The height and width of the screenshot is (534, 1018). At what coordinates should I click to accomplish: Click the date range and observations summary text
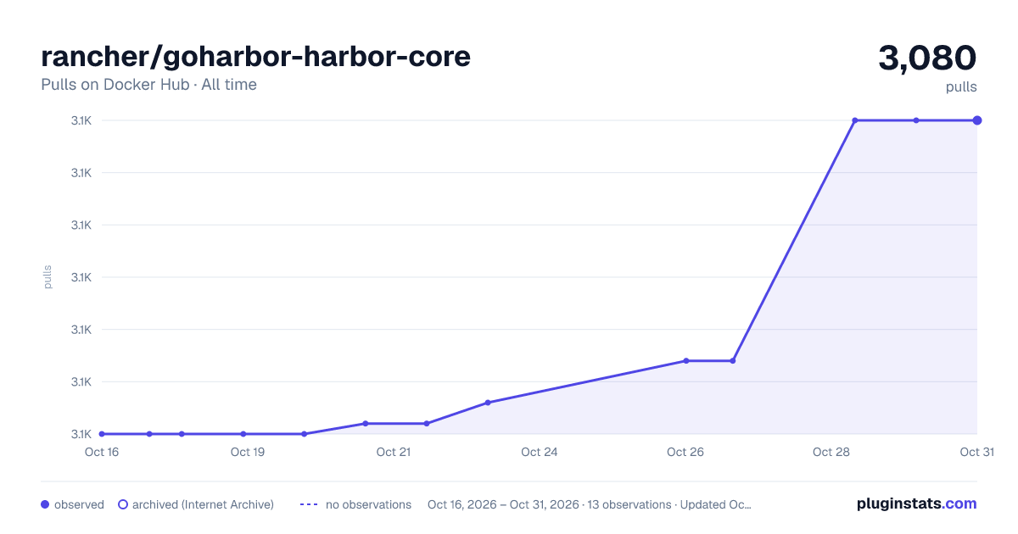(x=589, y=504)
